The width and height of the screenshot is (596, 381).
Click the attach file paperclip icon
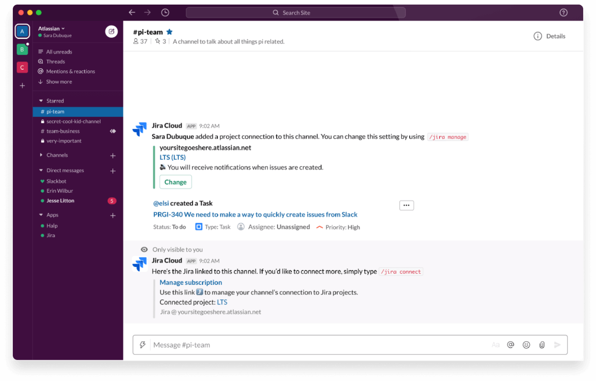pyautogui.click(x=542, y=345)
